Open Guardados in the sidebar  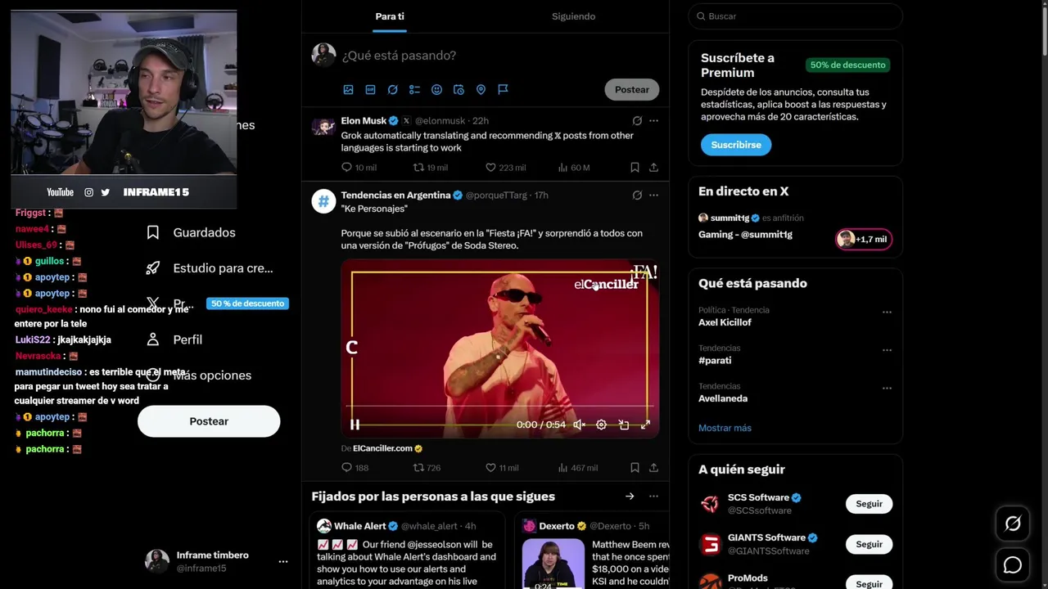click(x=190, y=232)
